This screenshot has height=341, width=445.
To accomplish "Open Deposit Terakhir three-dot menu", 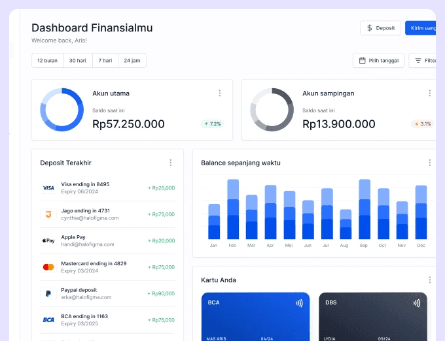I will [x=171, y=163].
